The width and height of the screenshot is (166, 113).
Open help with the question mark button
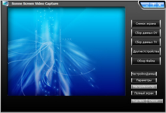tap(153, 5)
